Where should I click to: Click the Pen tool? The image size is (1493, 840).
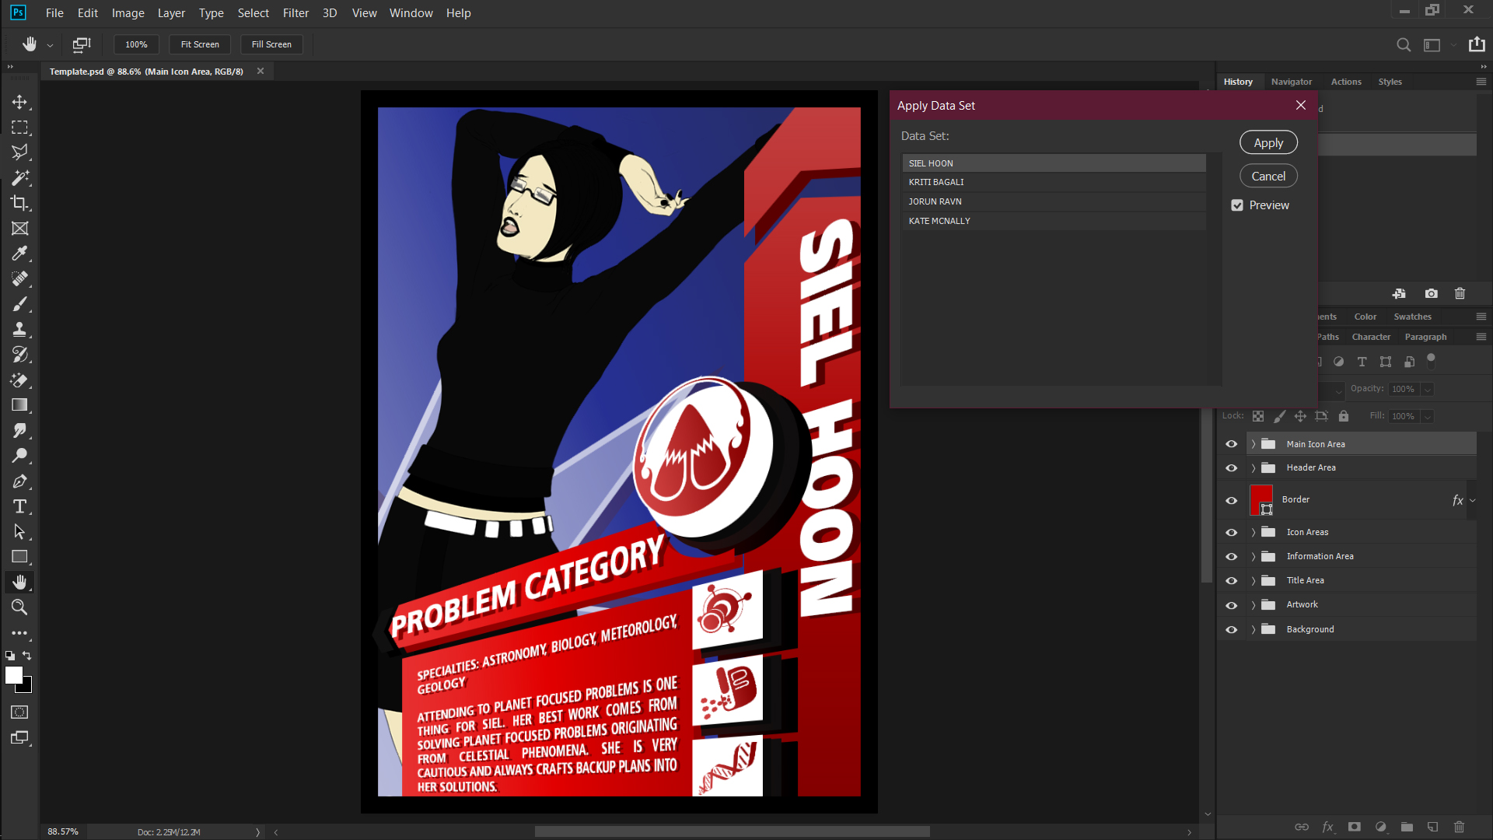tap(19, 481)
